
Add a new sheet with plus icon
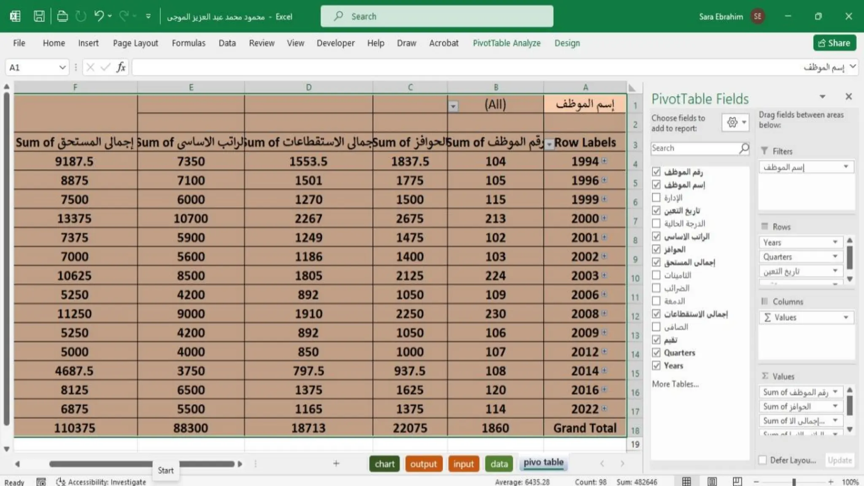tap(336, 464)
